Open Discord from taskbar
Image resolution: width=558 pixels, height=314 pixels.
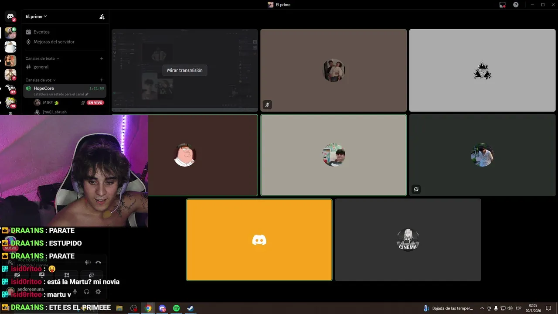click(x=163, y=308)
